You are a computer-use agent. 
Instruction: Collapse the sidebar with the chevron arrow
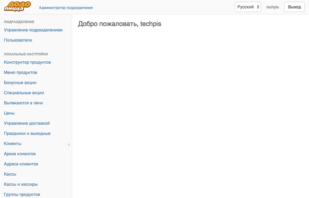[69, 145]
